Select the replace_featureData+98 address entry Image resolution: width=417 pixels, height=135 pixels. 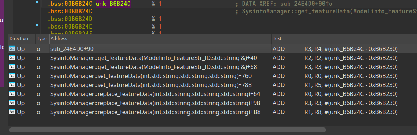[x=155, y=103]
